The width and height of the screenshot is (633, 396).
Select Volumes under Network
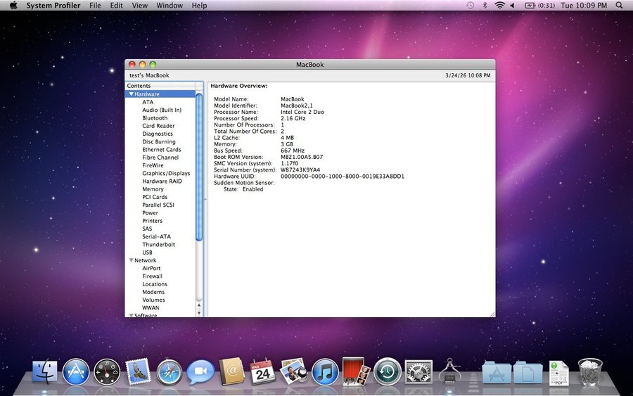tap(153, 300)
